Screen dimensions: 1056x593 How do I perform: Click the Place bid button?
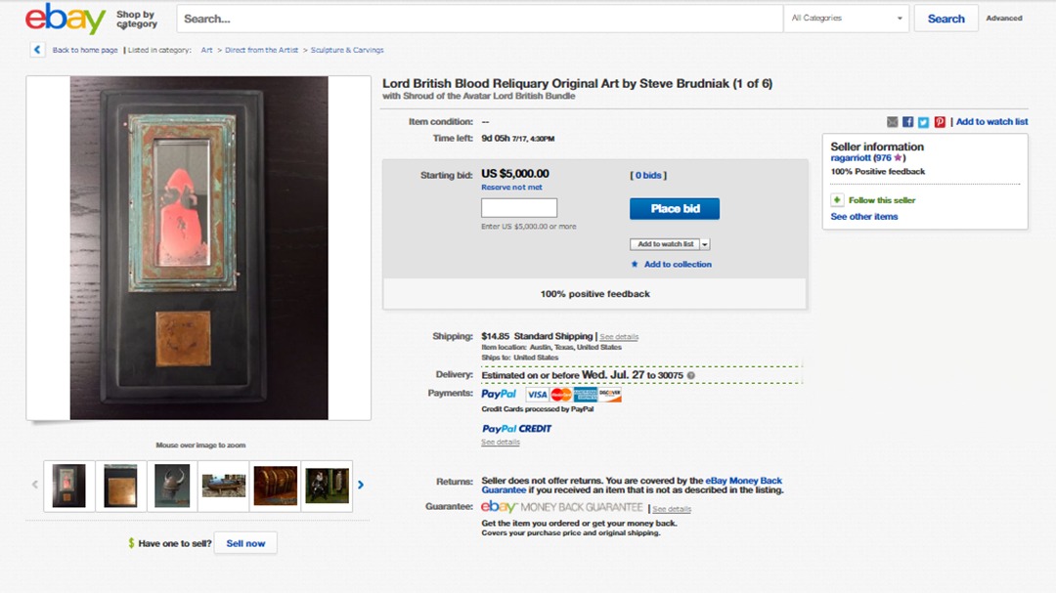[x=675, y=209]
